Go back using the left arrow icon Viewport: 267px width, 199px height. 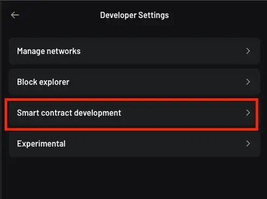[15, 15]
